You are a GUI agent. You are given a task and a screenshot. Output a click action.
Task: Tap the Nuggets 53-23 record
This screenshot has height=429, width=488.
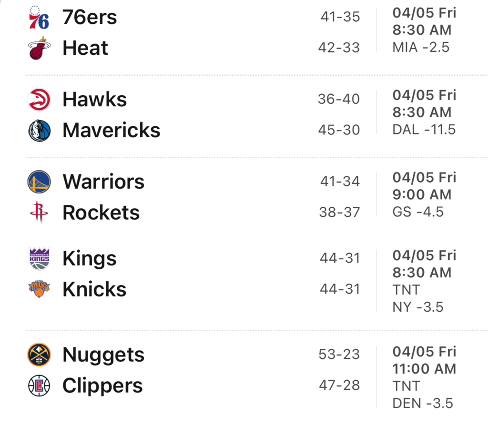pos(339,355)
